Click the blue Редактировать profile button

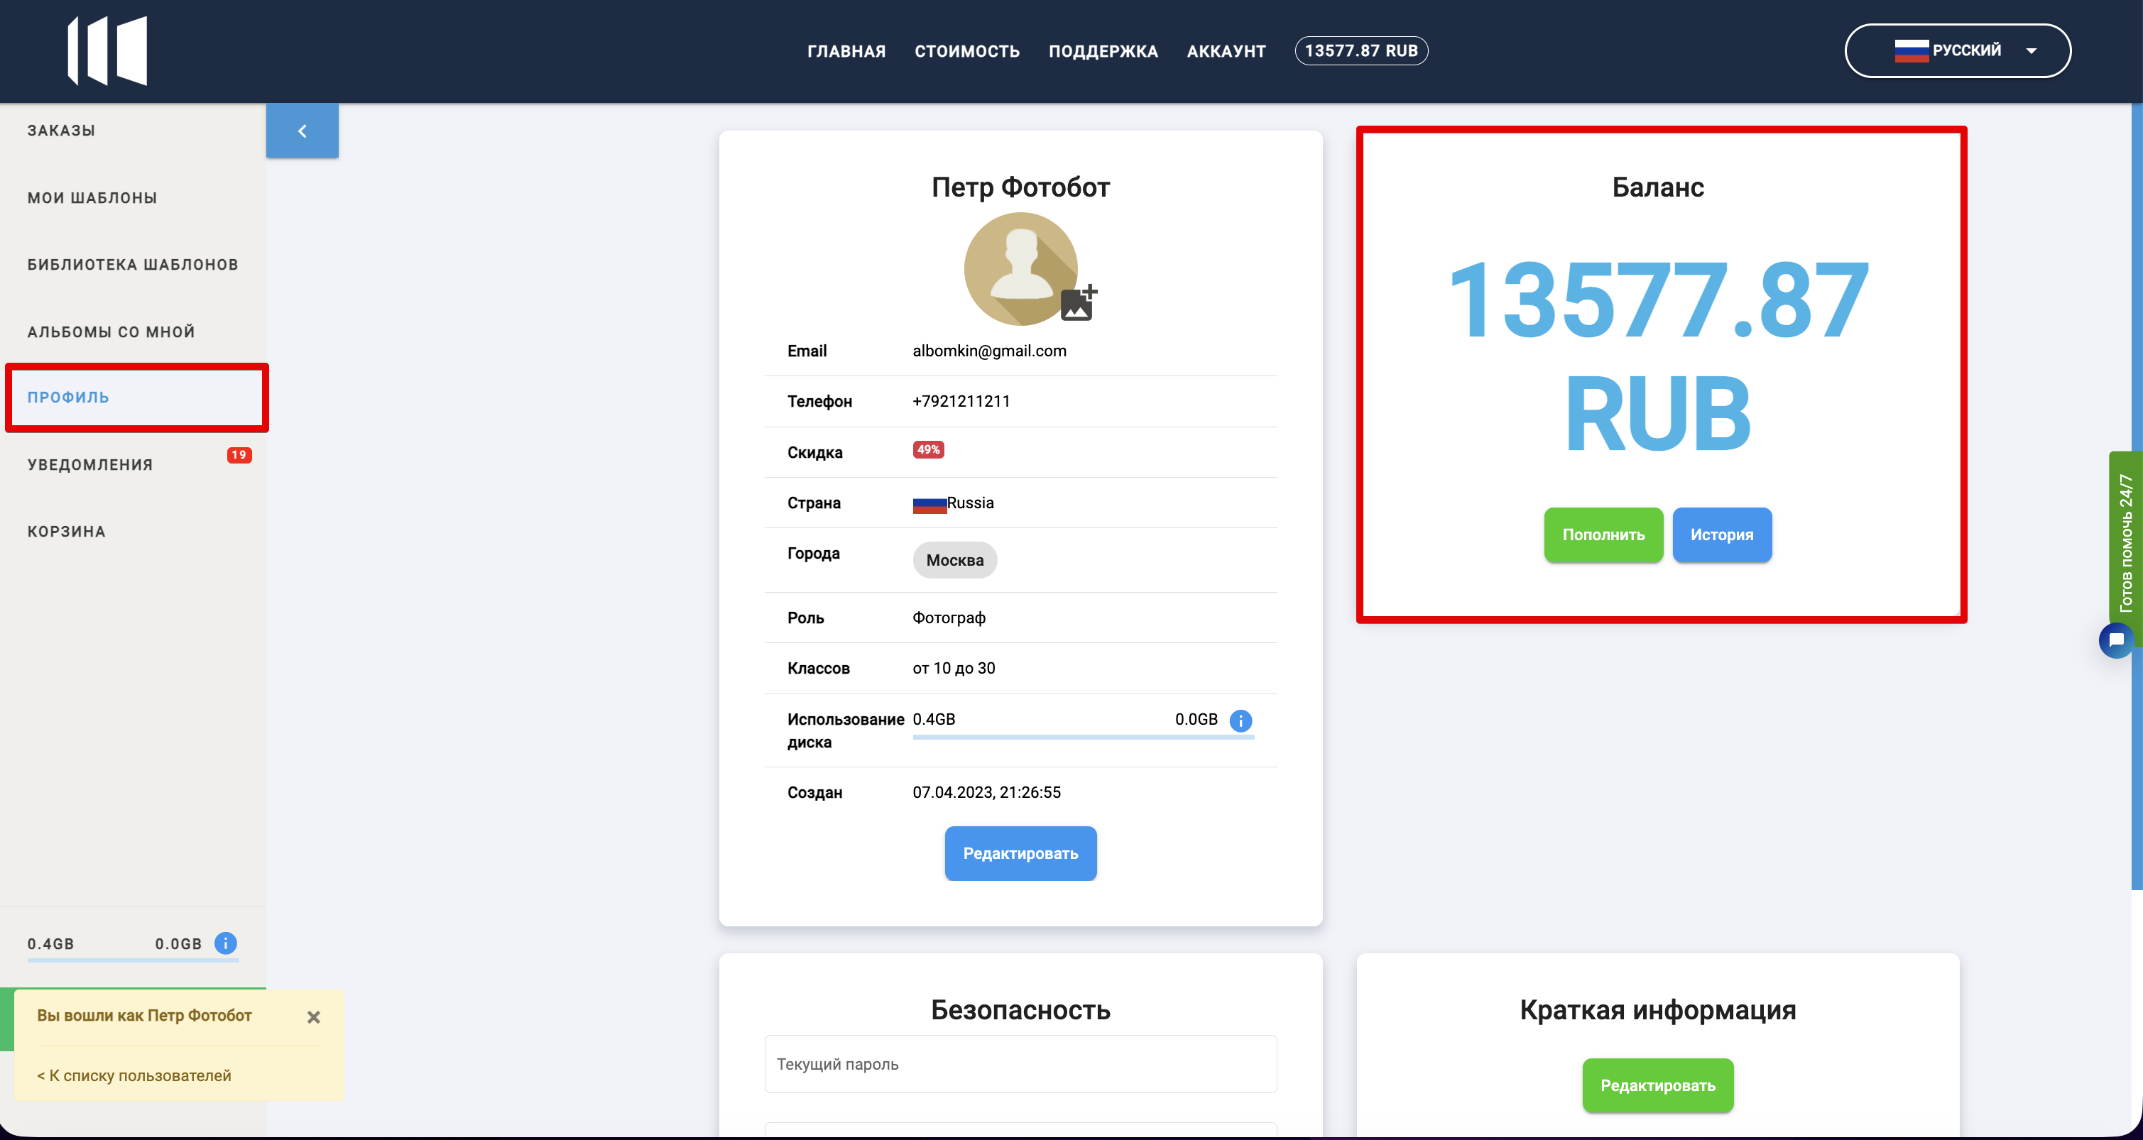[1020, 853]
